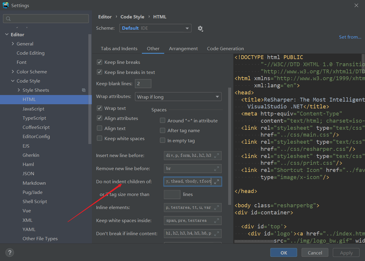The height and width of the screenshot is (261, 365).
Task: Open the Arrangement tab
Action: [183, 49]
